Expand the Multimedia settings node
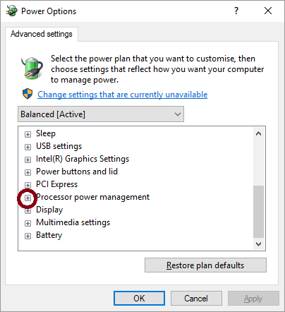Viewport: 285px width, 312px height. point(28,223)
